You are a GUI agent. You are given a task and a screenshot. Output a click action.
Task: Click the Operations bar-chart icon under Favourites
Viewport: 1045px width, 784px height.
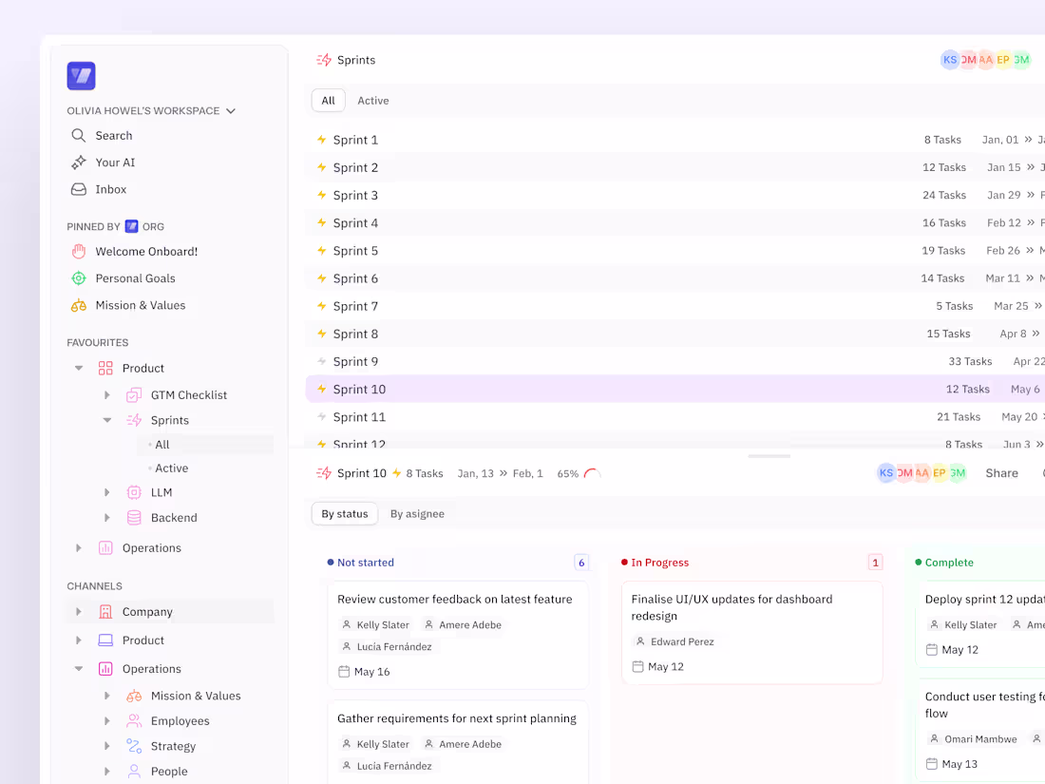point(105,547)
